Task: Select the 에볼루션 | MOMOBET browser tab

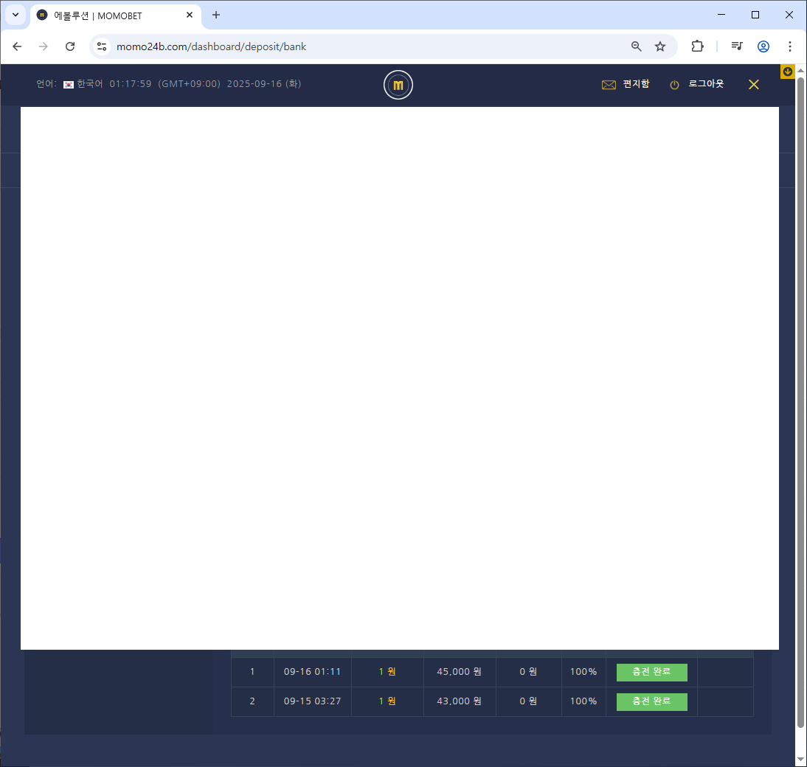Action: coord(111,15)
